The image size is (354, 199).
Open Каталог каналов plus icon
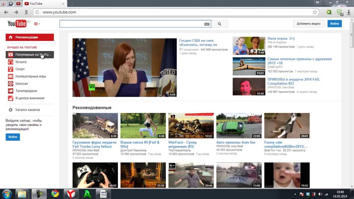click(11, 110)
